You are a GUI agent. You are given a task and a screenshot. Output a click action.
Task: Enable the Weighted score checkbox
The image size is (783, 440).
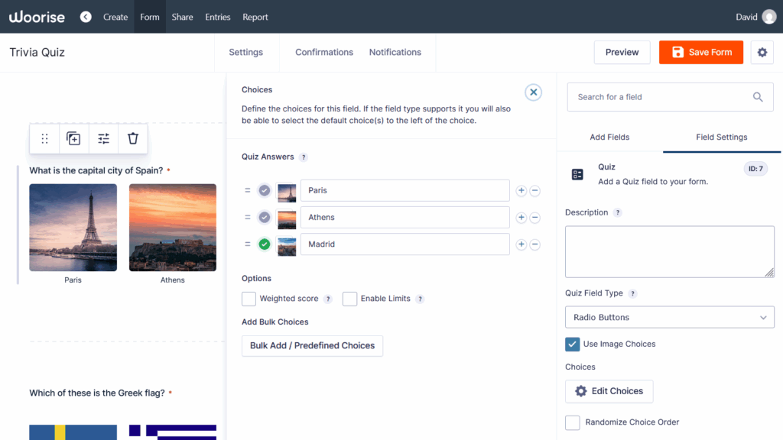[249, 299]
